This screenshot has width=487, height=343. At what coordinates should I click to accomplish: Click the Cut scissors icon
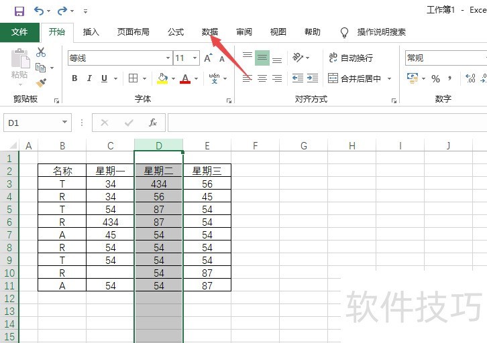41,52
